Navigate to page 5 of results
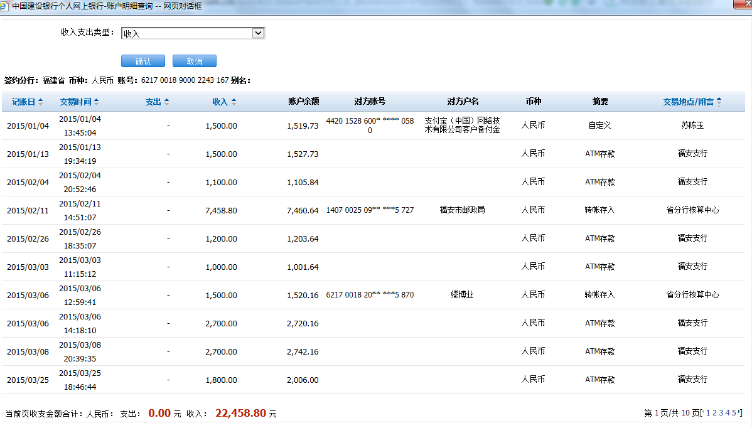Viewport: 752px width, 428px height. click(733, 413)
